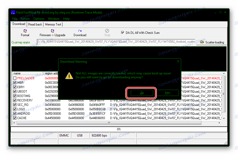Close the Download Warning dialog
Viewport: 238px width, 155px height.
(178, 61)
